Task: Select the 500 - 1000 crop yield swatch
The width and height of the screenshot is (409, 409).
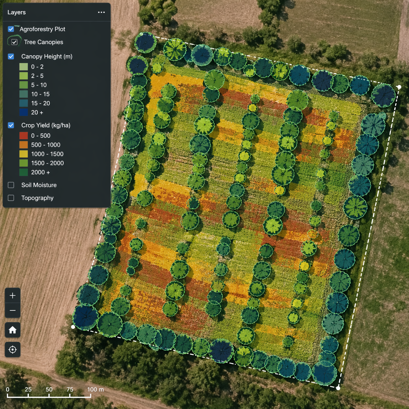Action: coord(23,145)
